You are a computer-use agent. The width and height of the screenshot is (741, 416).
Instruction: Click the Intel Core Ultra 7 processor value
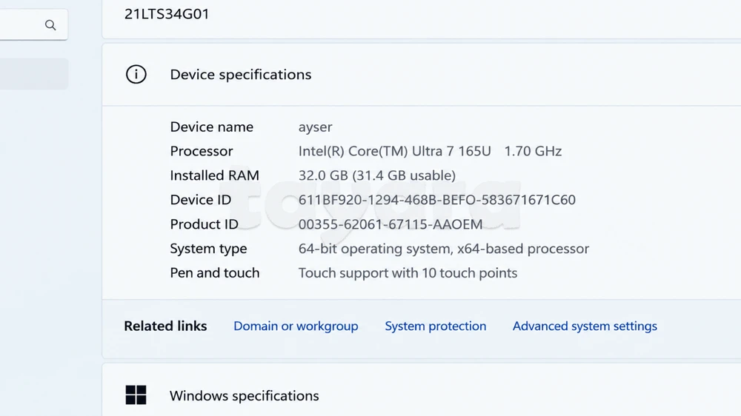(x=430, y=151)
